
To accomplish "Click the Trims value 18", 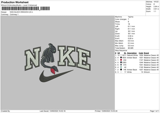I will (x=129, y=24).
